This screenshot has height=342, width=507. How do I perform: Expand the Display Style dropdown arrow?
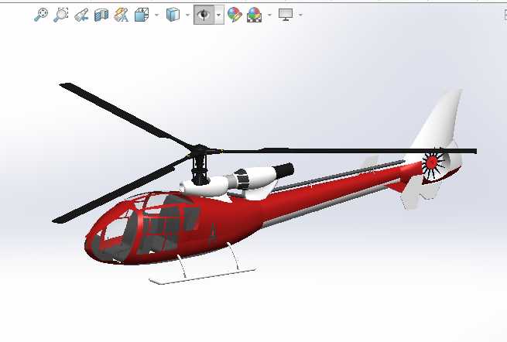pos(187,15)
